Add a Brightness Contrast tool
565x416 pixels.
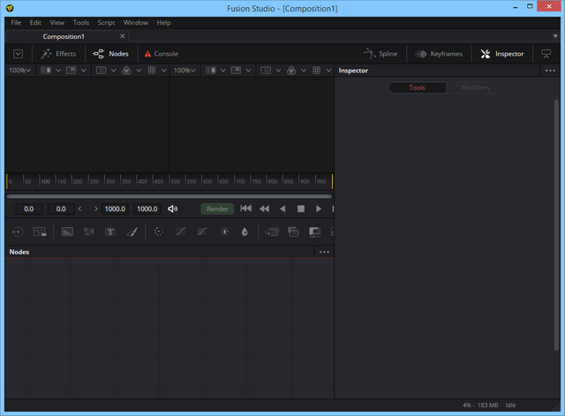coord(224,231)
